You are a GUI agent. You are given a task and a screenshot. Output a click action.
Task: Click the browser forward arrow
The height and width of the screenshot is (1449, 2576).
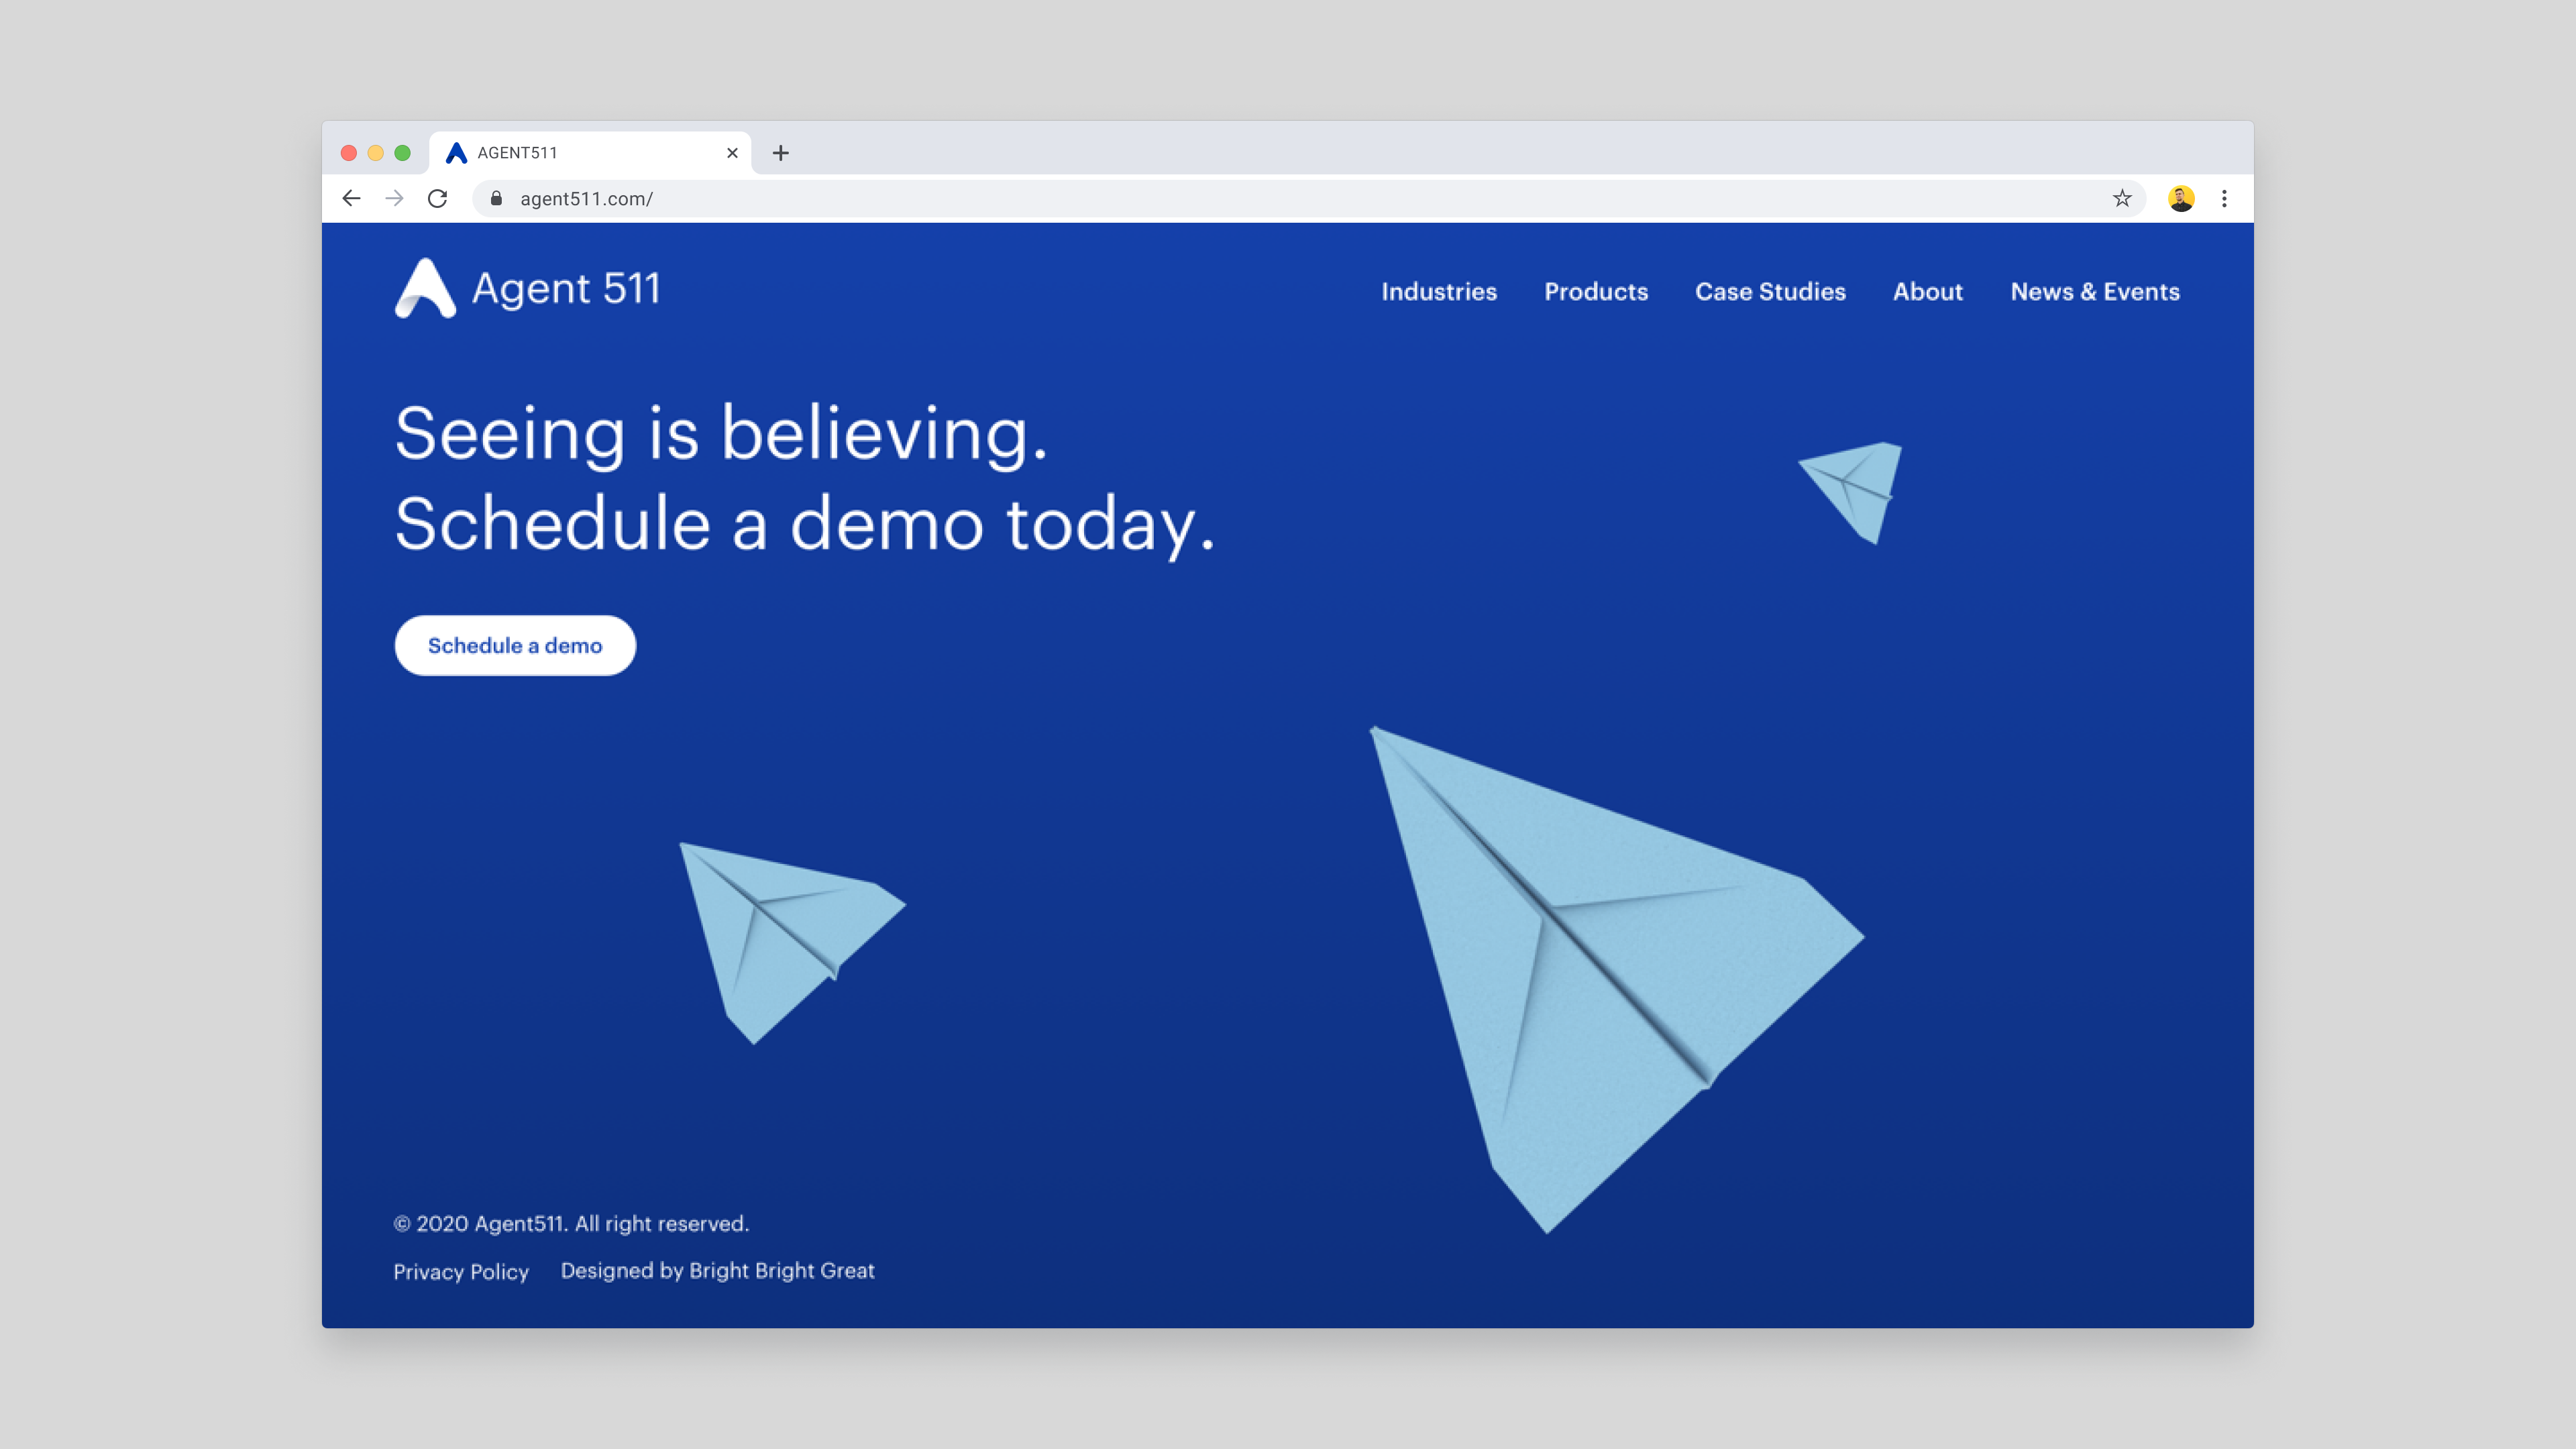(394, 198)
